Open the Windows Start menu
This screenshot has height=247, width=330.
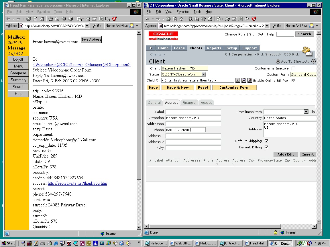pyautogui.click(x=8, y=243)
